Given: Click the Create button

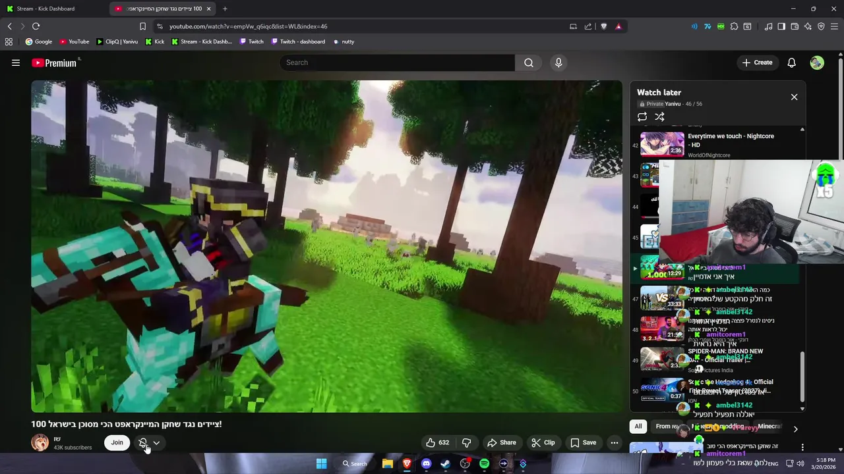Looking at the screenshot, I should pyautogui.click(x=757, y=63).
